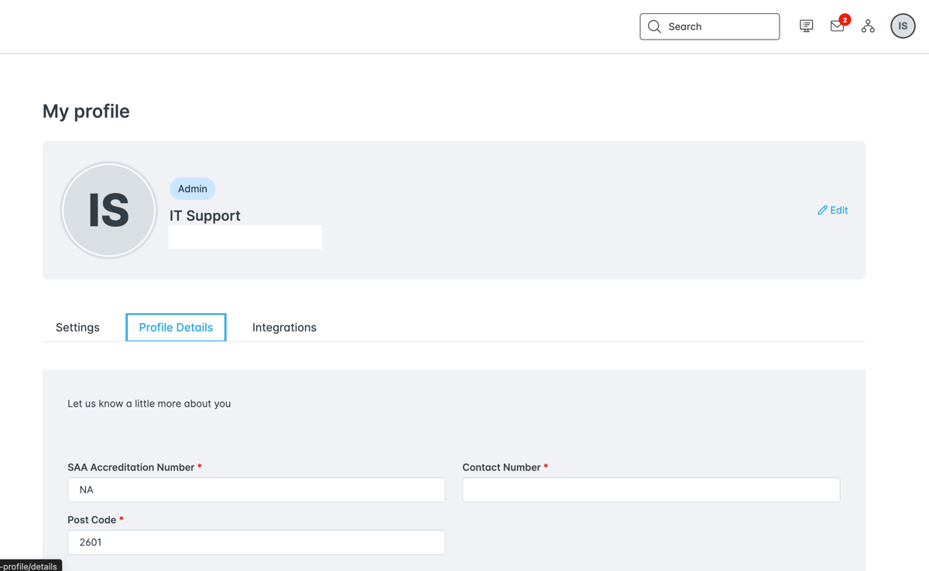Click the IT Support profile name

click(205, 215)
